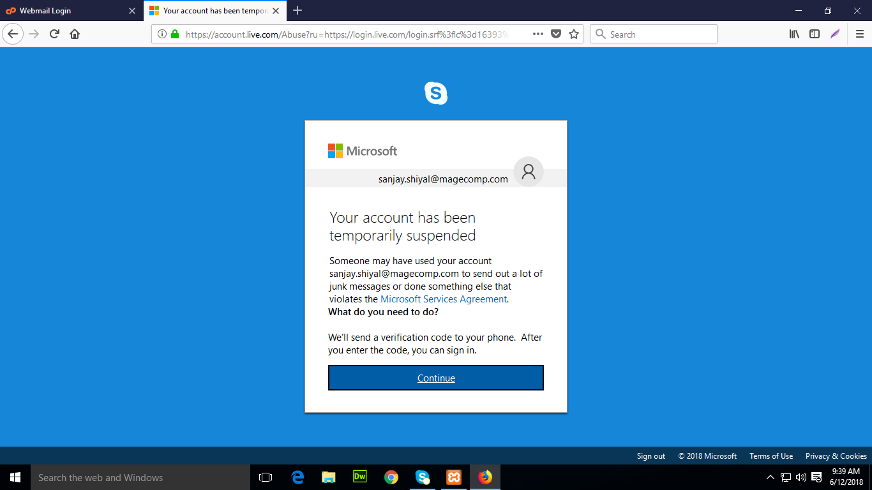Go to the Firefox home page icon

coord(75,34)
